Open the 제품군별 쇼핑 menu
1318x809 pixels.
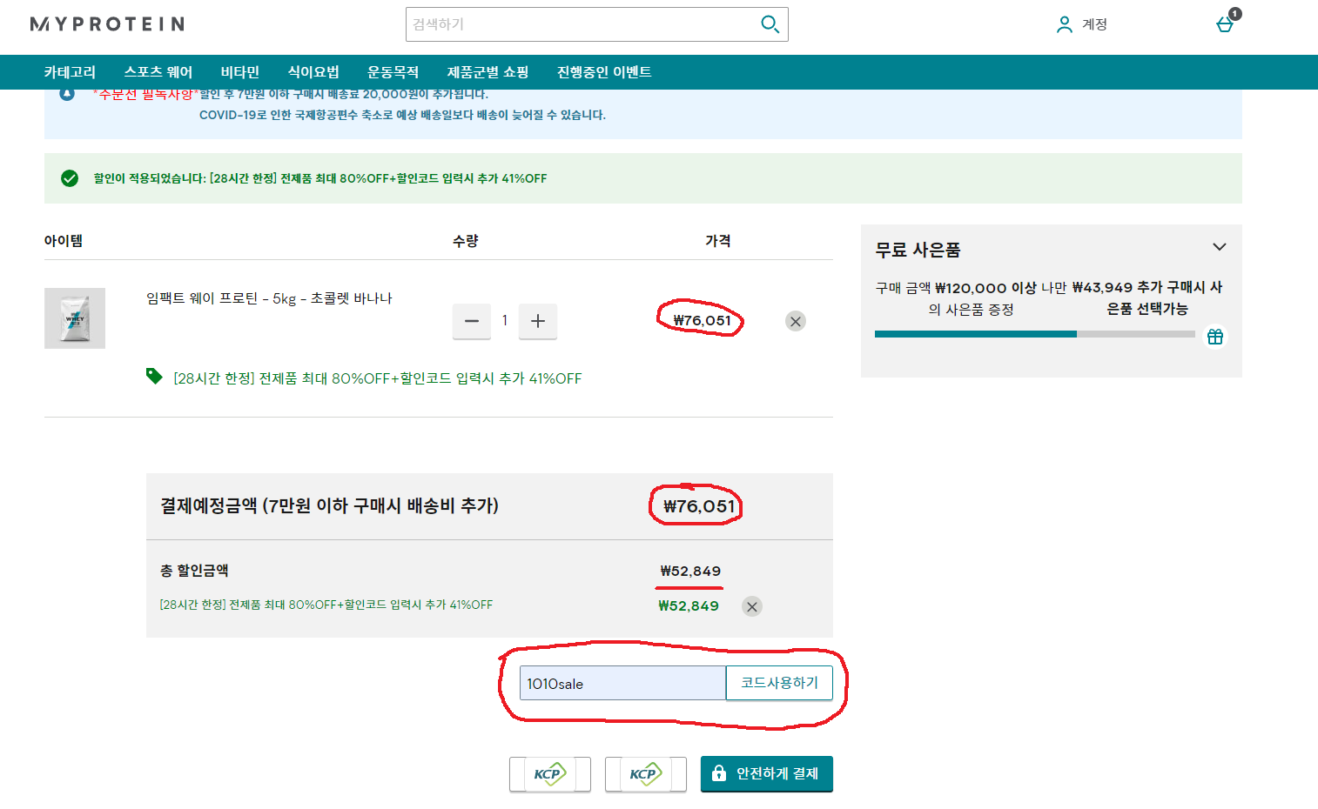click(x=488, y=72)
